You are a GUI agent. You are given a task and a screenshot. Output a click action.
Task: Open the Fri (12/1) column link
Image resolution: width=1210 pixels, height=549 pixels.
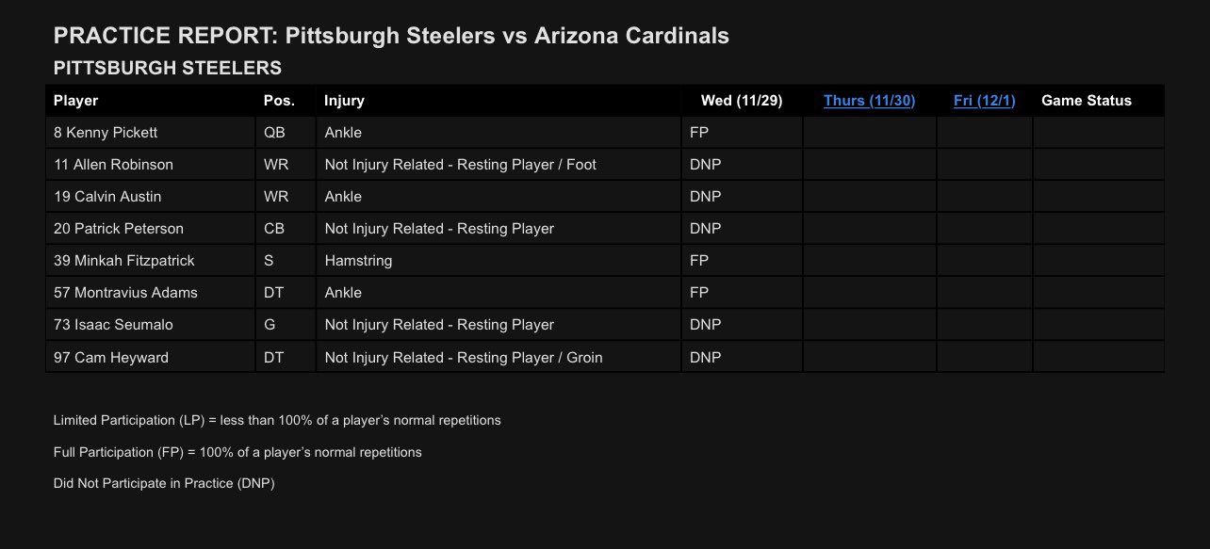click(984, 101)
